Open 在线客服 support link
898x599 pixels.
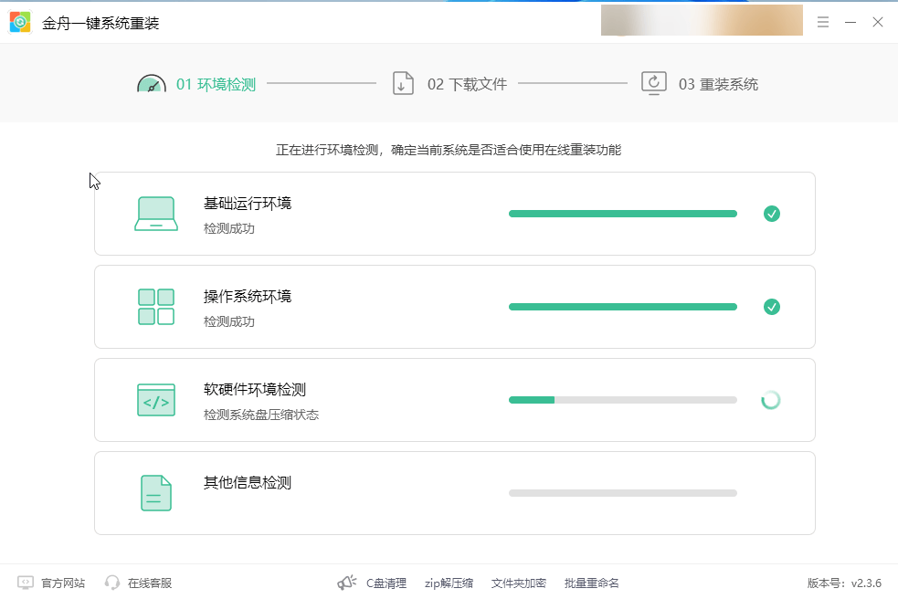(150, 583)
